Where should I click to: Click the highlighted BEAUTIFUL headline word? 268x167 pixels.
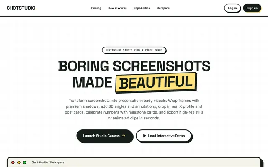(x=156, y=83)
